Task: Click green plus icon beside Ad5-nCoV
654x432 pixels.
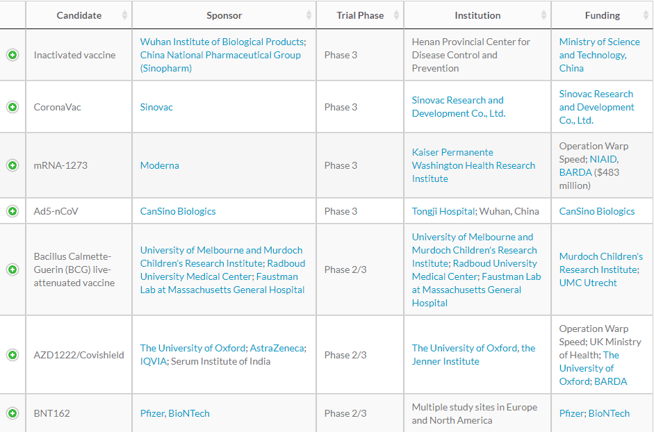Action: [13, 211]
